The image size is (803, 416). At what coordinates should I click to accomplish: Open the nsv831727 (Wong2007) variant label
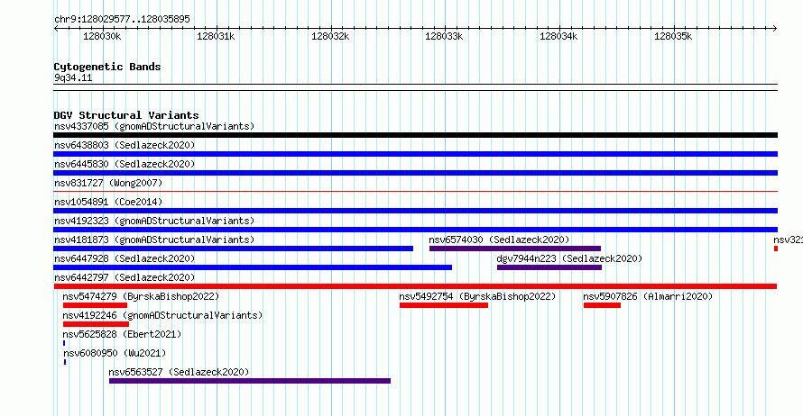pyautogui.click(x=108, y=183)
